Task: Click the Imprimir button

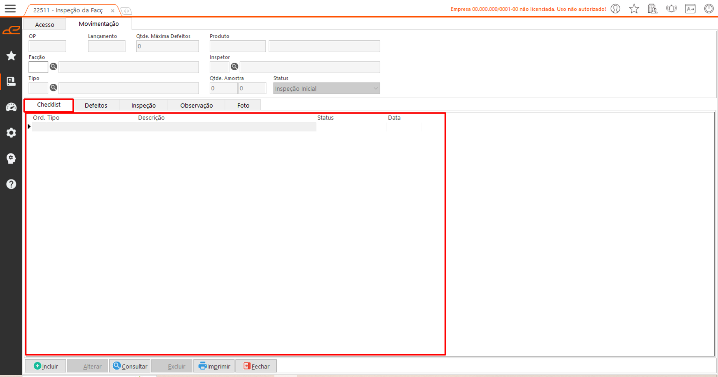Action: tap(214, 366)
